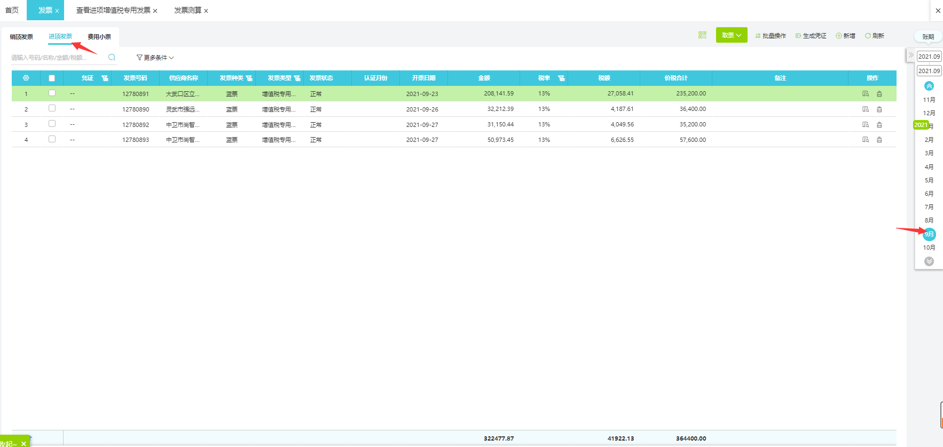Filter by 发票类型 column icon
This screenshot has width=943, height=447.
pyautogui.click(x=297, y=78)
